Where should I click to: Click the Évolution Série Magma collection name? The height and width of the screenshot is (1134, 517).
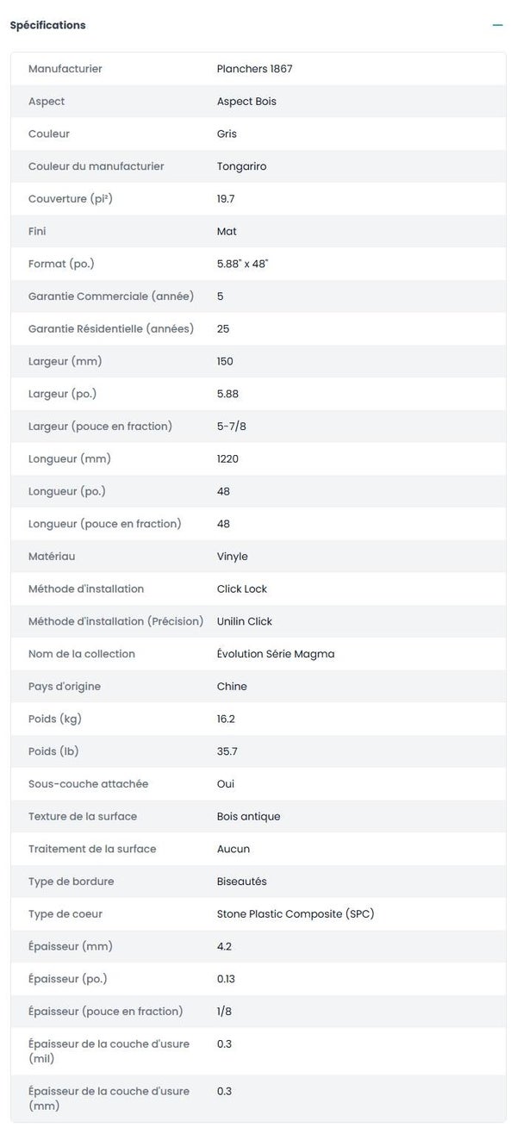[275, 654]
